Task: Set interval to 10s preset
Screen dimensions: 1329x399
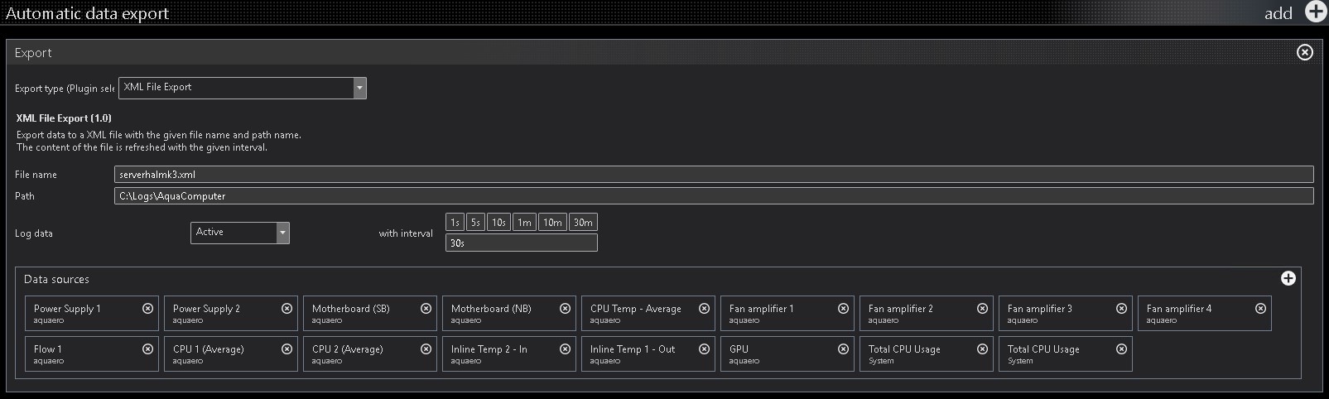Action: pos(498,223)
